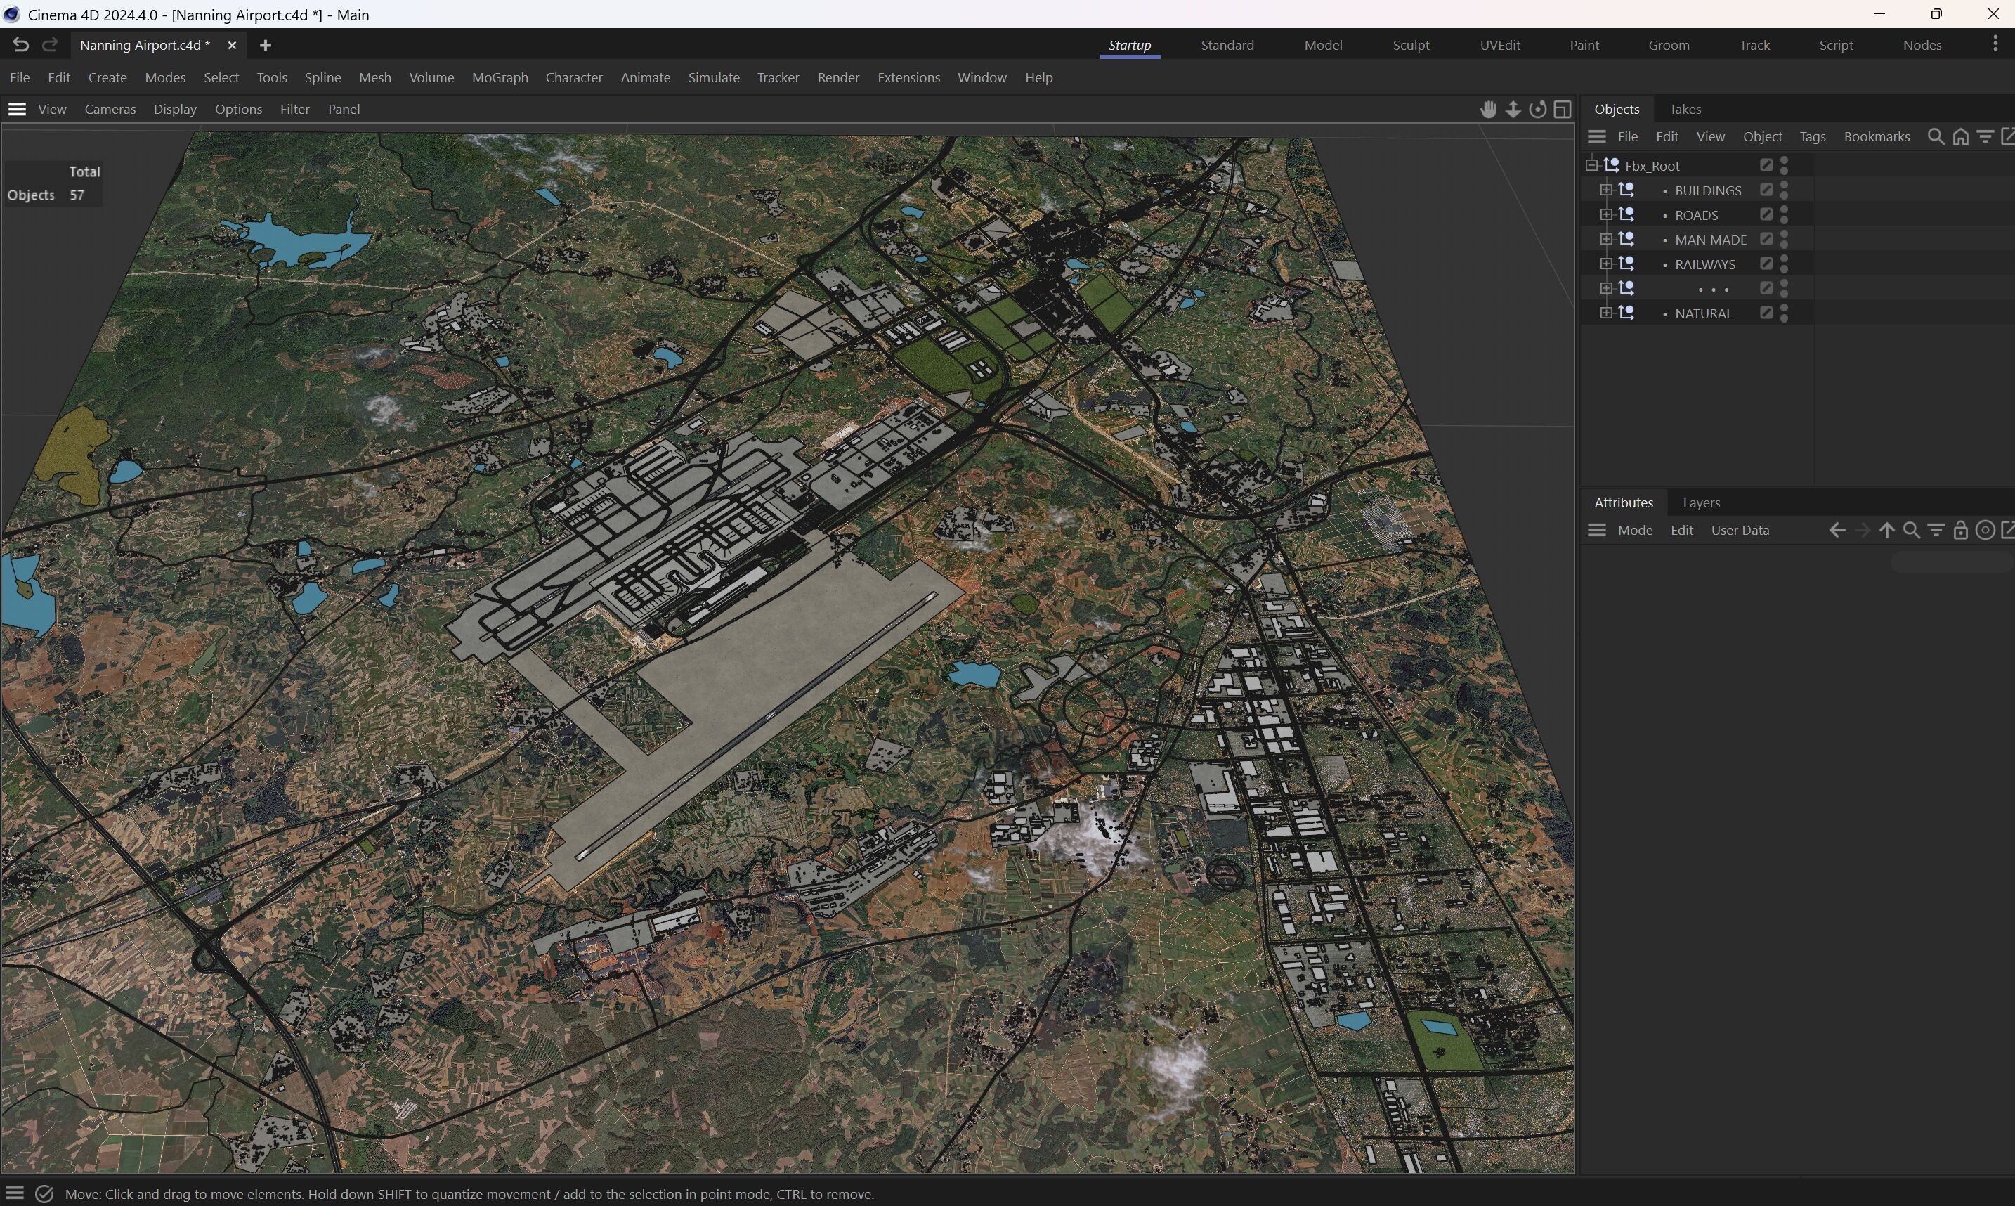Click the Undo arrow icon
Image resolution: width=2015 pixels, height=1206 pixels.
pos(20,45)
